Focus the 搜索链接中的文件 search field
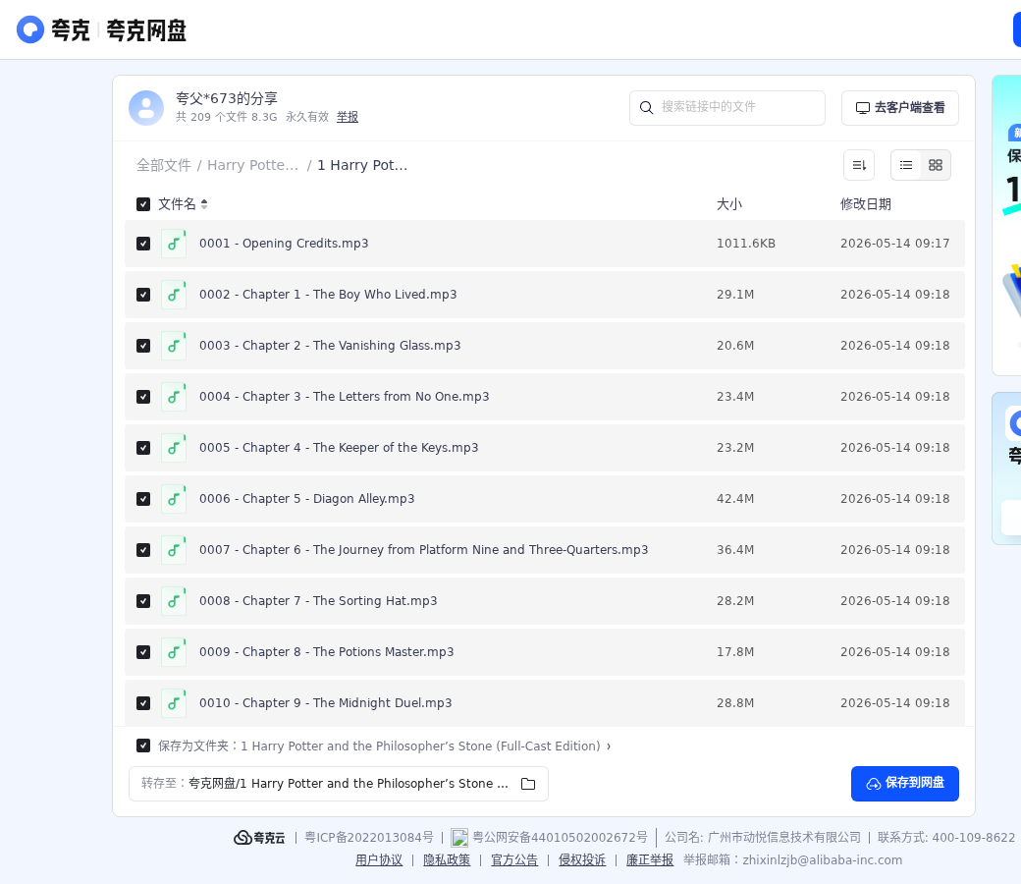 click(727, 107)
